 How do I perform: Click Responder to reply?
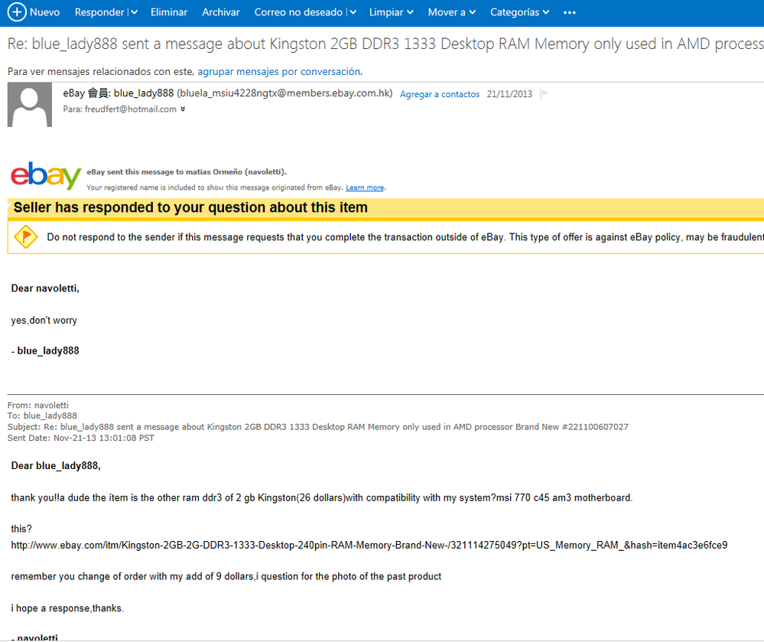pyautogui.click(x=99, y=12)
